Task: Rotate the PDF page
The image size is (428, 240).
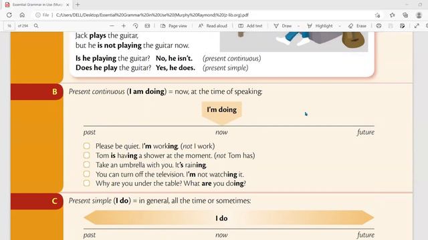Action: pos(135,26)
